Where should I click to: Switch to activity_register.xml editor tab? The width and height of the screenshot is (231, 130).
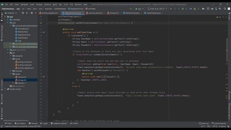(x=49, y=13)
